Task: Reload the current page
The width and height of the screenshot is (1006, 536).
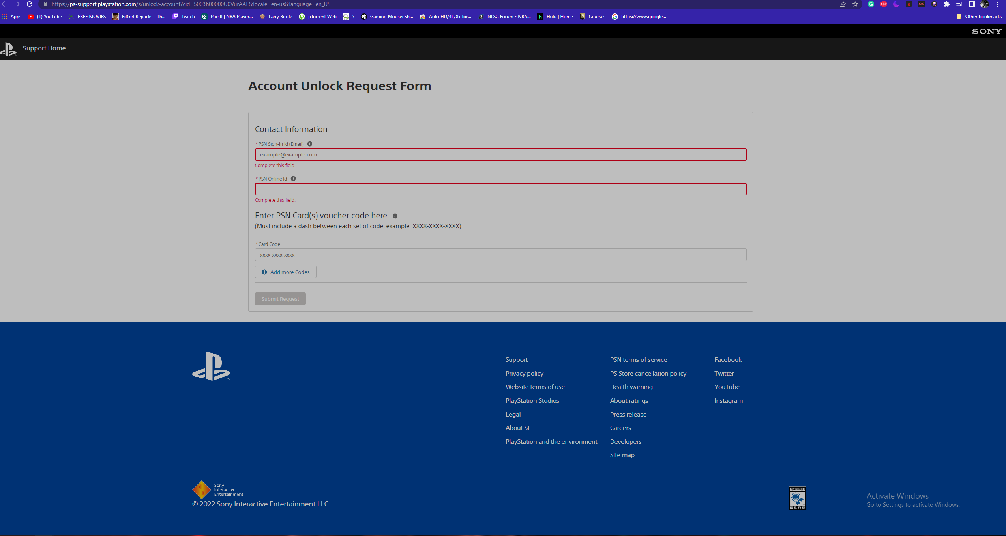Action: (x=30, y=4)
